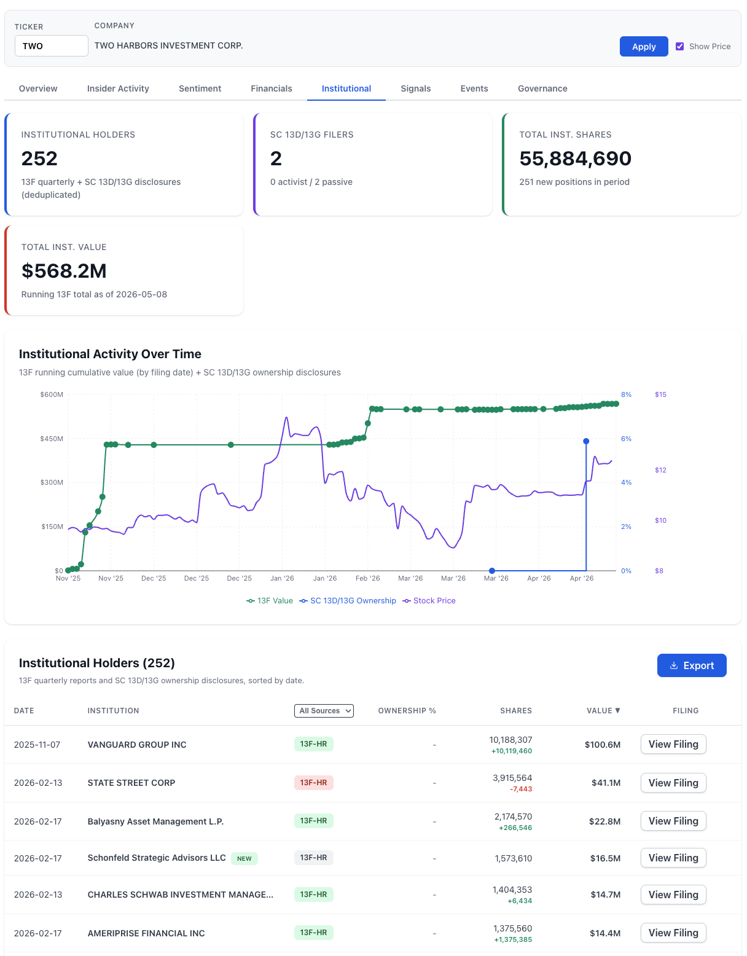747x956 pixels.
Task: Sort by the OWNERSHIP % column header
Action: pyautogui.click(x=407, y=711)
